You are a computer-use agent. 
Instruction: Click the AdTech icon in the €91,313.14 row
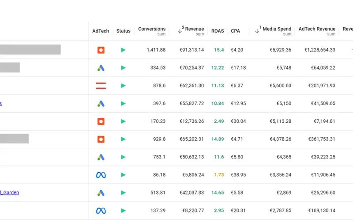tap(101, 50)
